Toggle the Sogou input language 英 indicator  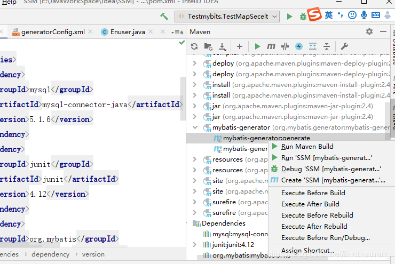pos(329,15)
